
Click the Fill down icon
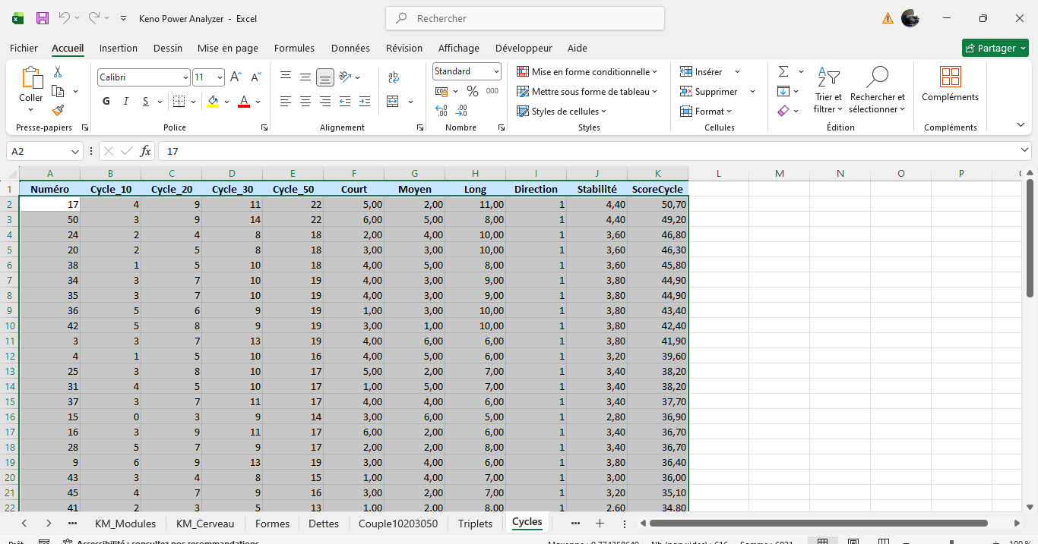[x=783, y=91]
